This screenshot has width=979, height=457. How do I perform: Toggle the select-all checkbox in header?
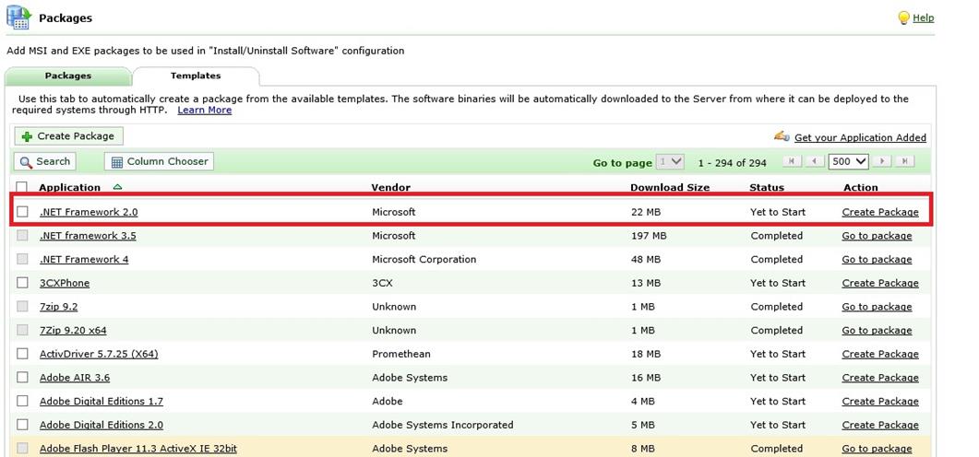pos(22,187)
